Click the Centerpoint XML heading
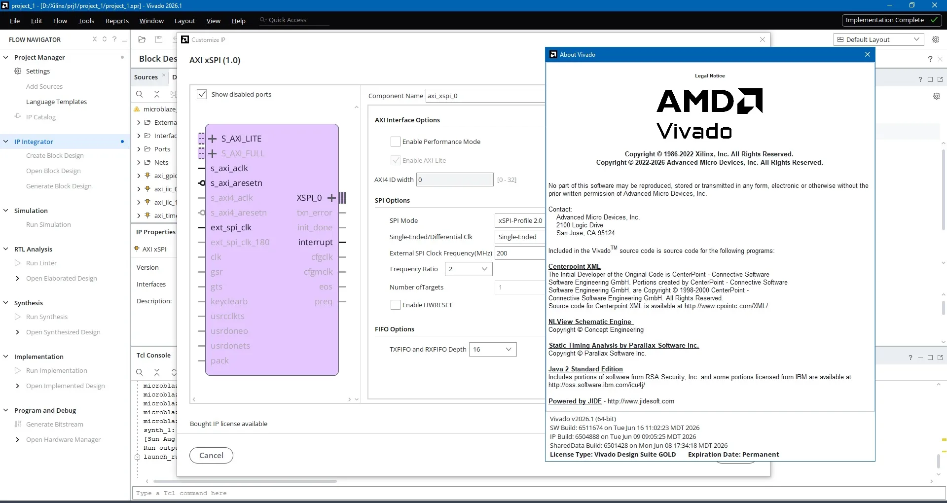The width and height of the screenshot is (947, 503). coord(575,266)
